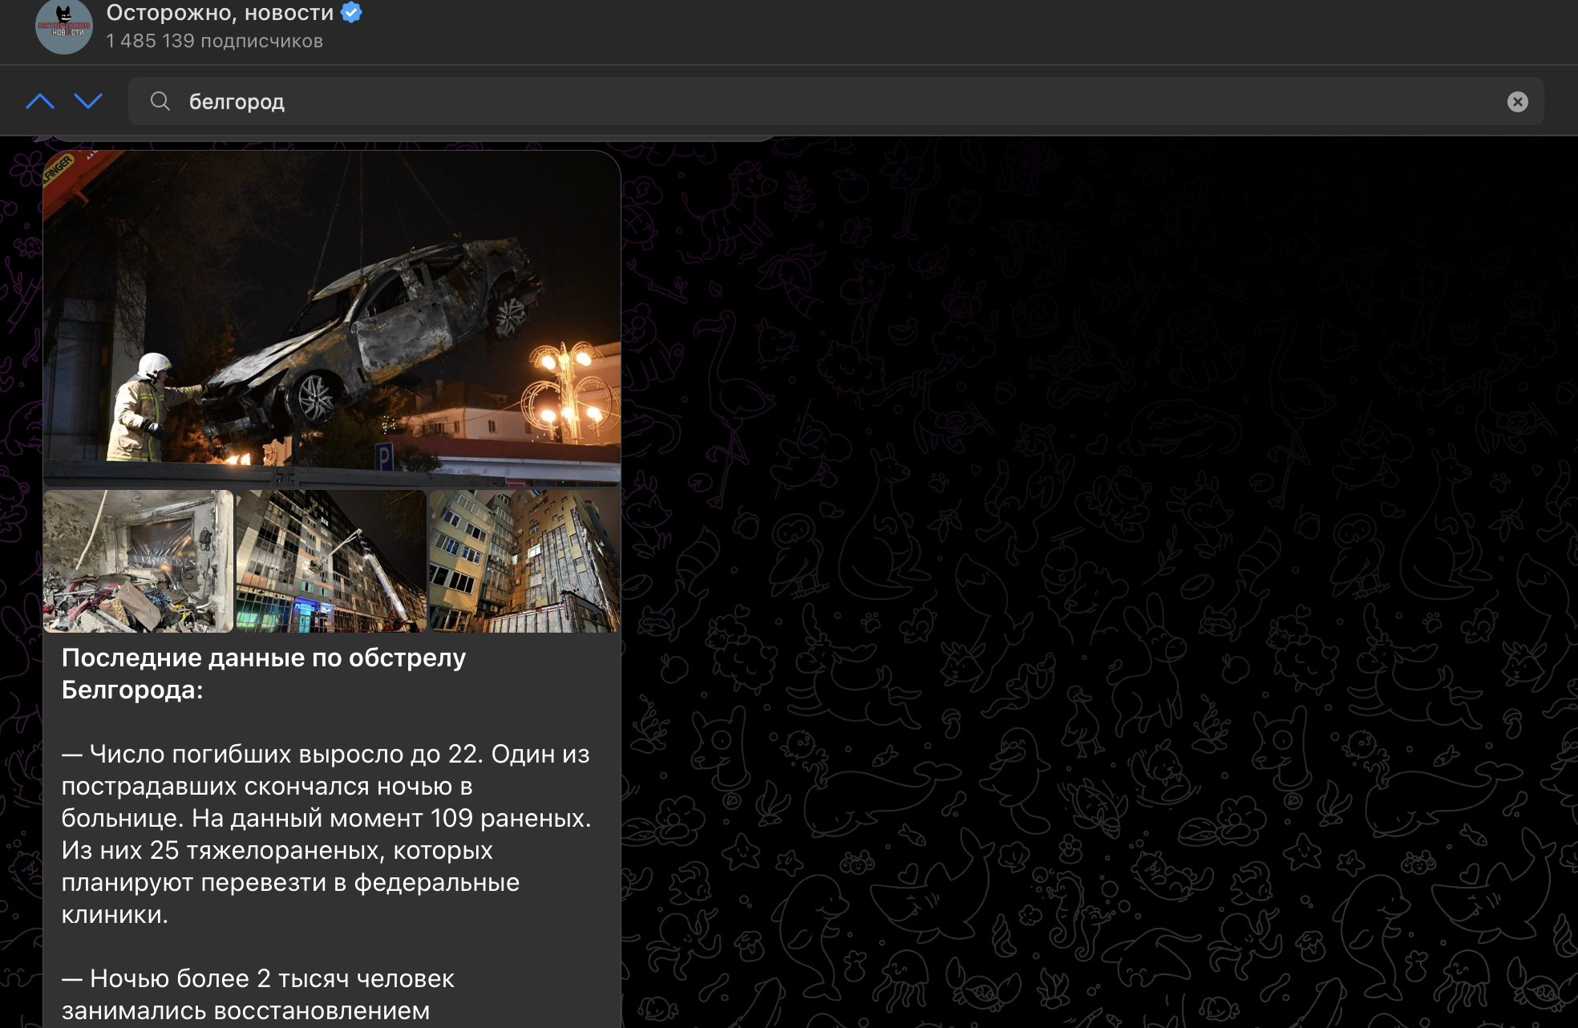Click the magnifier icon in search bar

[160, 101]
